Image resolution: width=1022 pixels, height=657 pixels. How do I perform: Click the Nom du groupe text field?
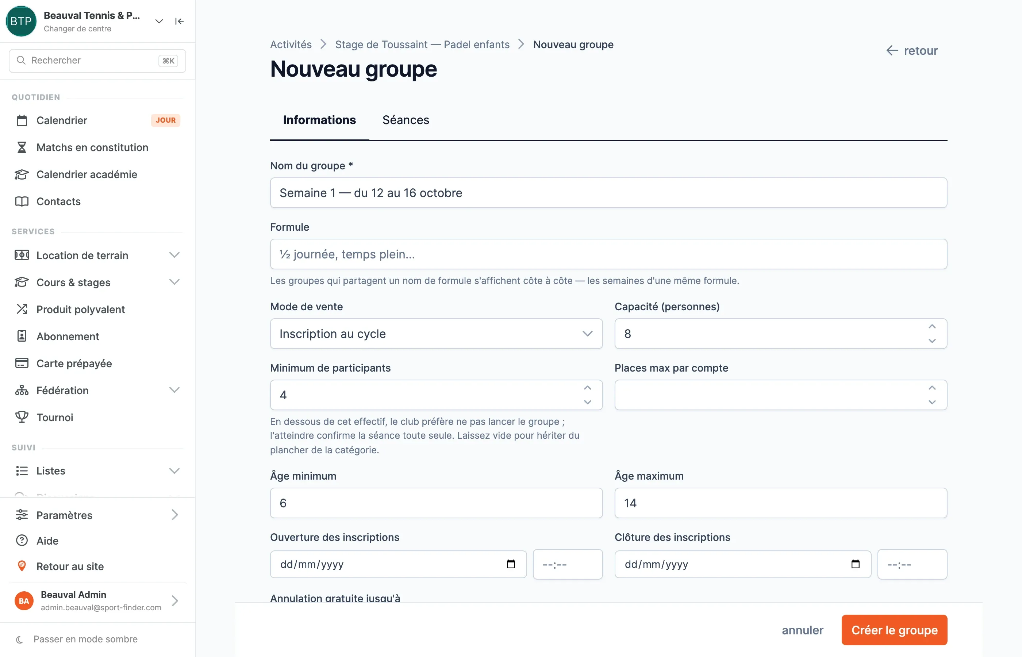608,193
